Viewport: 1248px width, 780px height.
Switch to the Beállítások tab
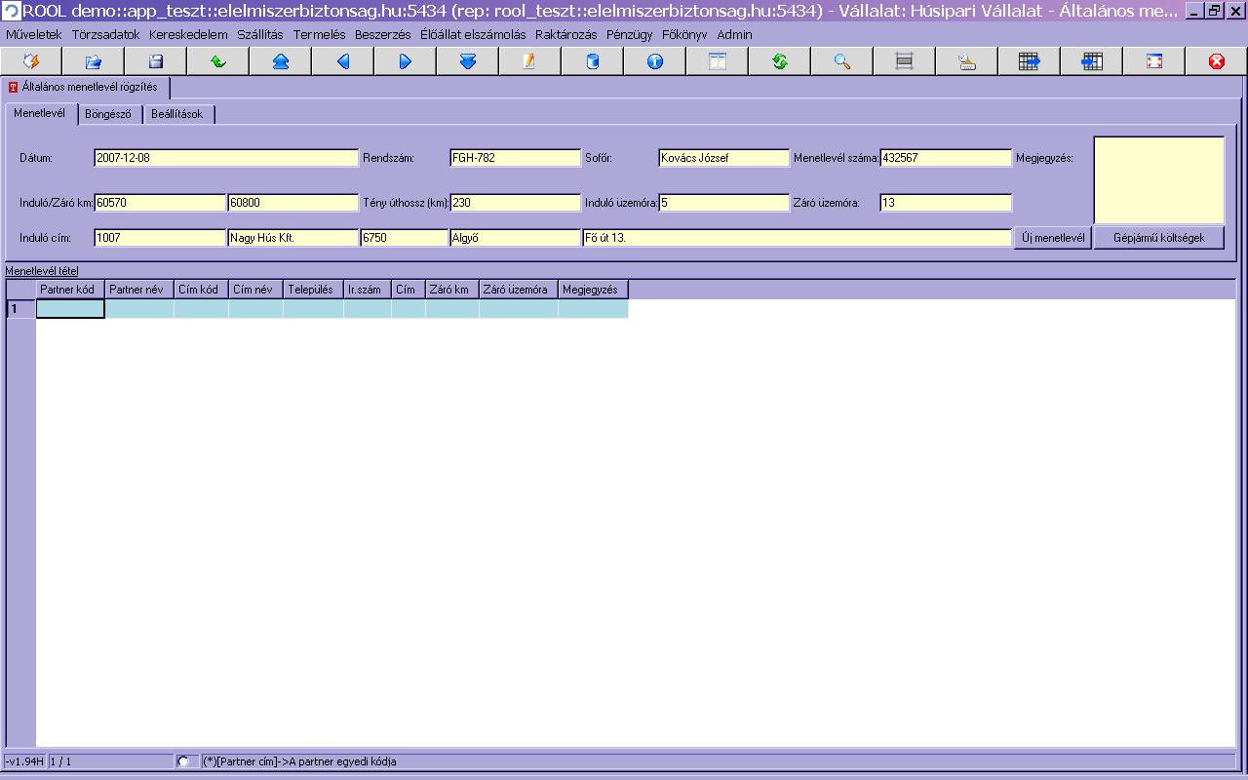click(177, 114)
